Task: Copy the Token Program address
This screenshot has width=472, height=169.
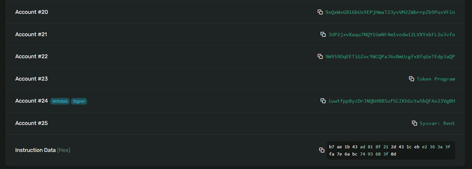Action: [x=411, y=79]
